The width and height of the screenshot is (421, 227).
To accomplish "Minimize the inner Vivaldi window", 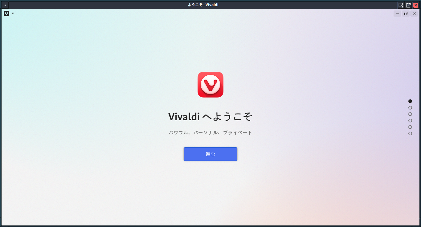I will click(x=398, y=14).
